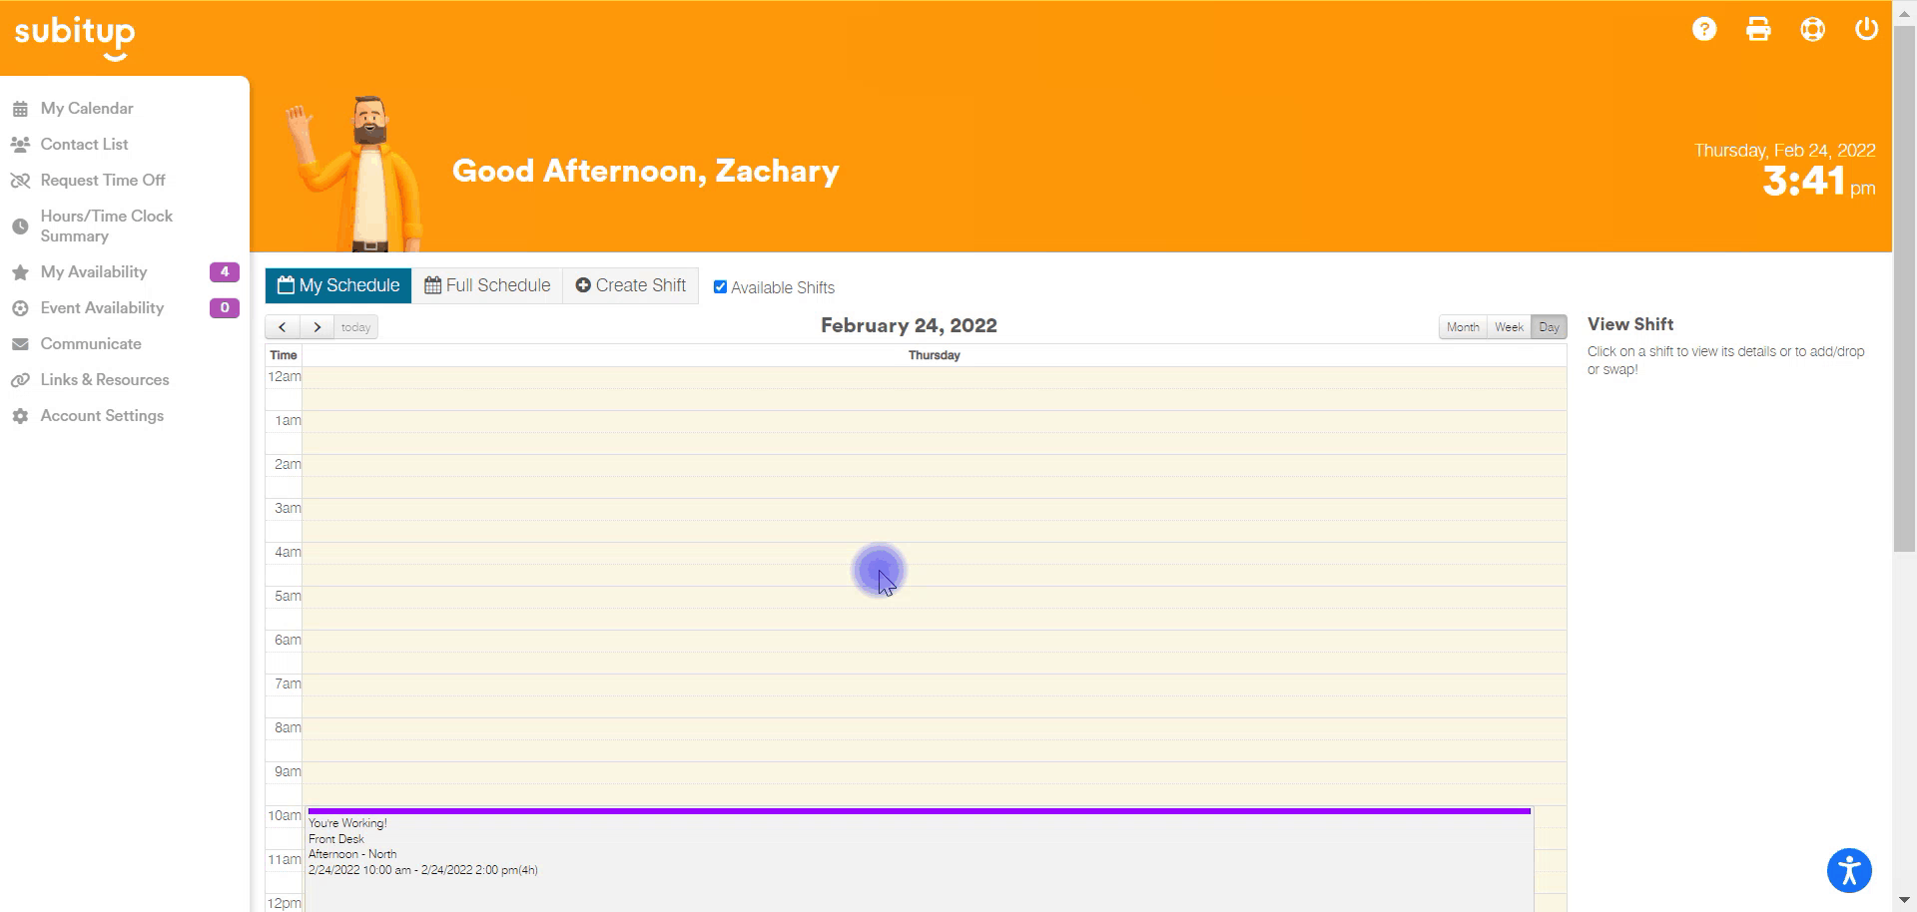Open Links & Resources link

(x=105, y=380)
